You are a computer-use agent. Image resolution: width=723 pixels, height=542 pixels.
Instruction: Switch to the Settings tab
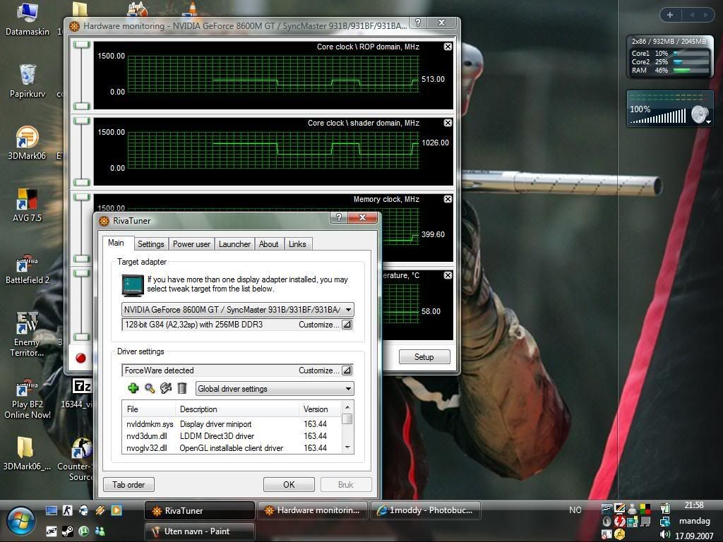click(x=151, y=243)
